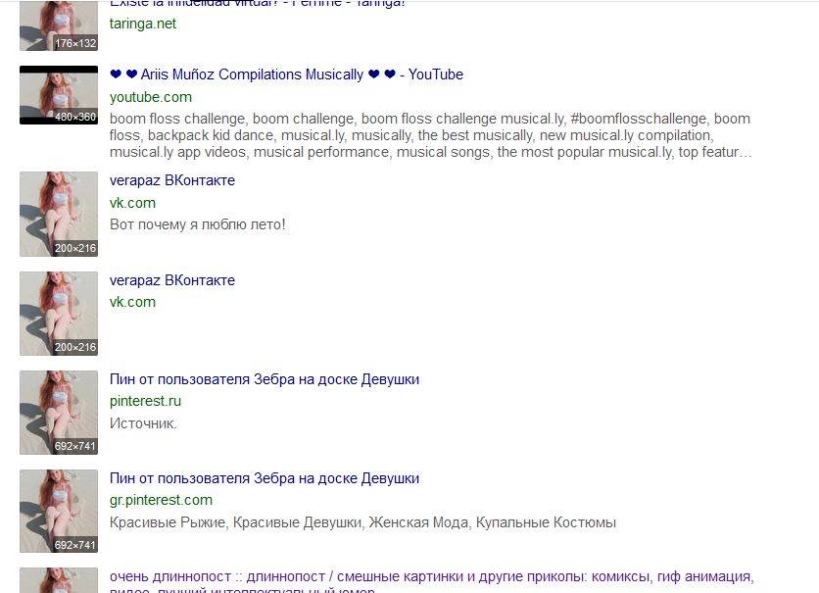Select the thumbnail beside the gr.pinterest.com result
Viewport: 819px width, 593px height.
(59, 511)
